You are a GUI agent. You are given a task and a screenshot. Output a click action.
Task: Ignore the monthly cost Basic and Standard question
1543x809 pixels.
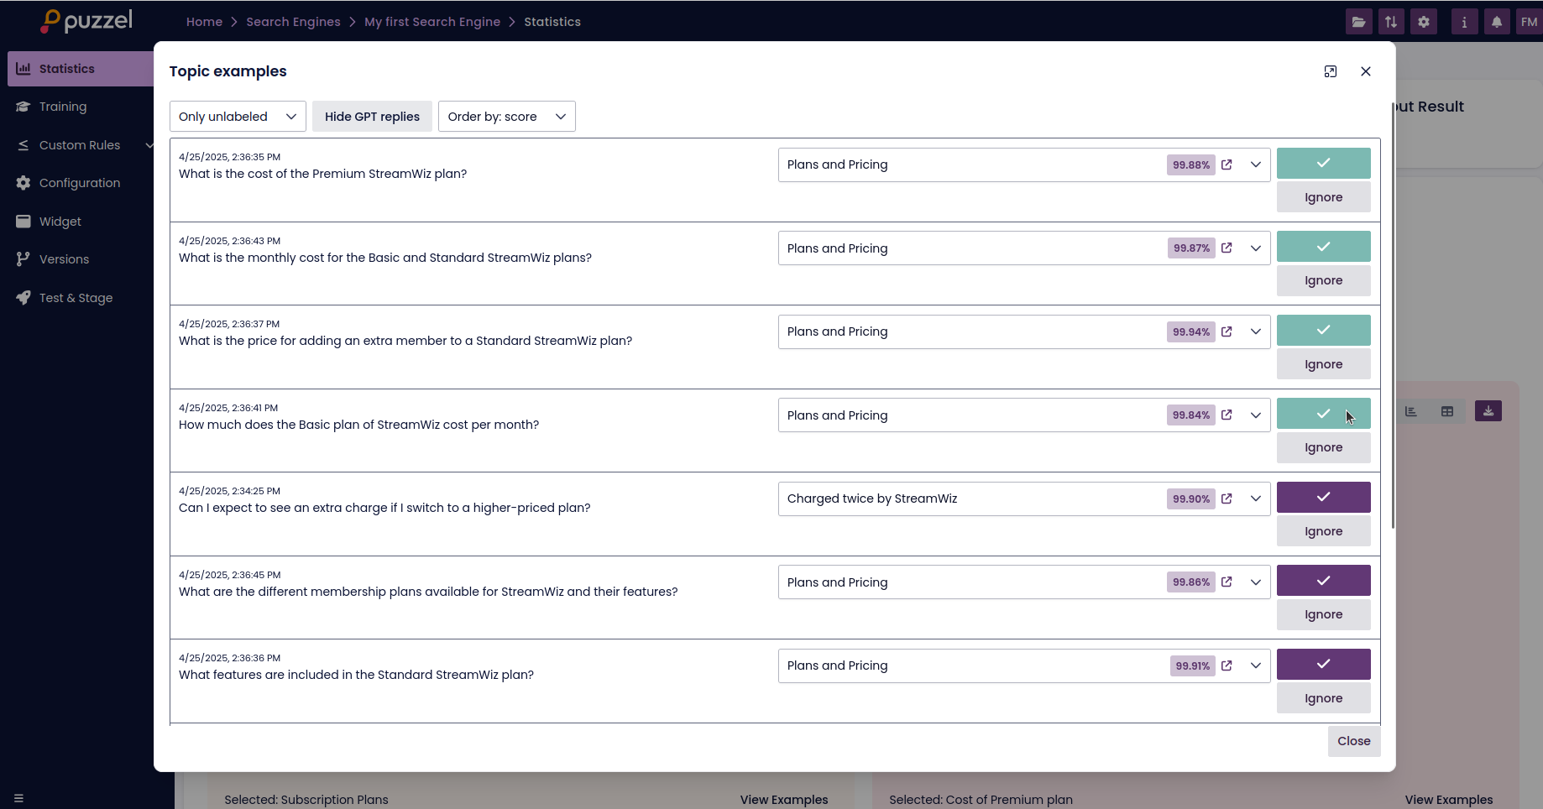click(1323, 280)
